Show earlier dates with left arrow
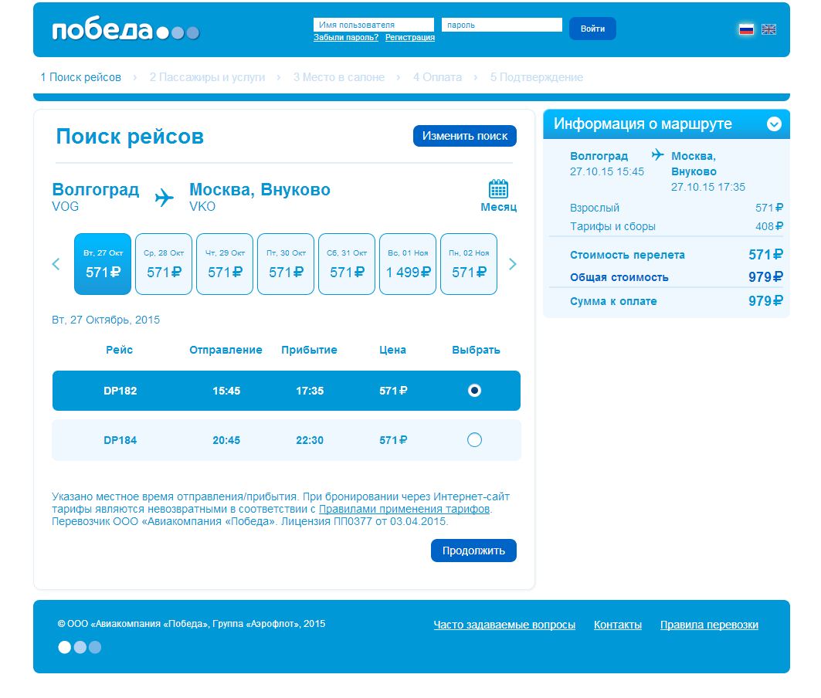The height and width of the screenshot is (698, 821). 56,264
